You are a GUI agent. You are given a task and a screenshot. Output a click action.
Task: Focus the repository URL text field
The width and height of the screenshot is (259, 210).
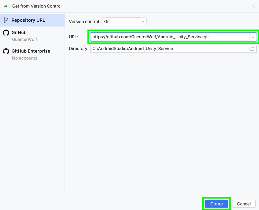tap(169, 37)
